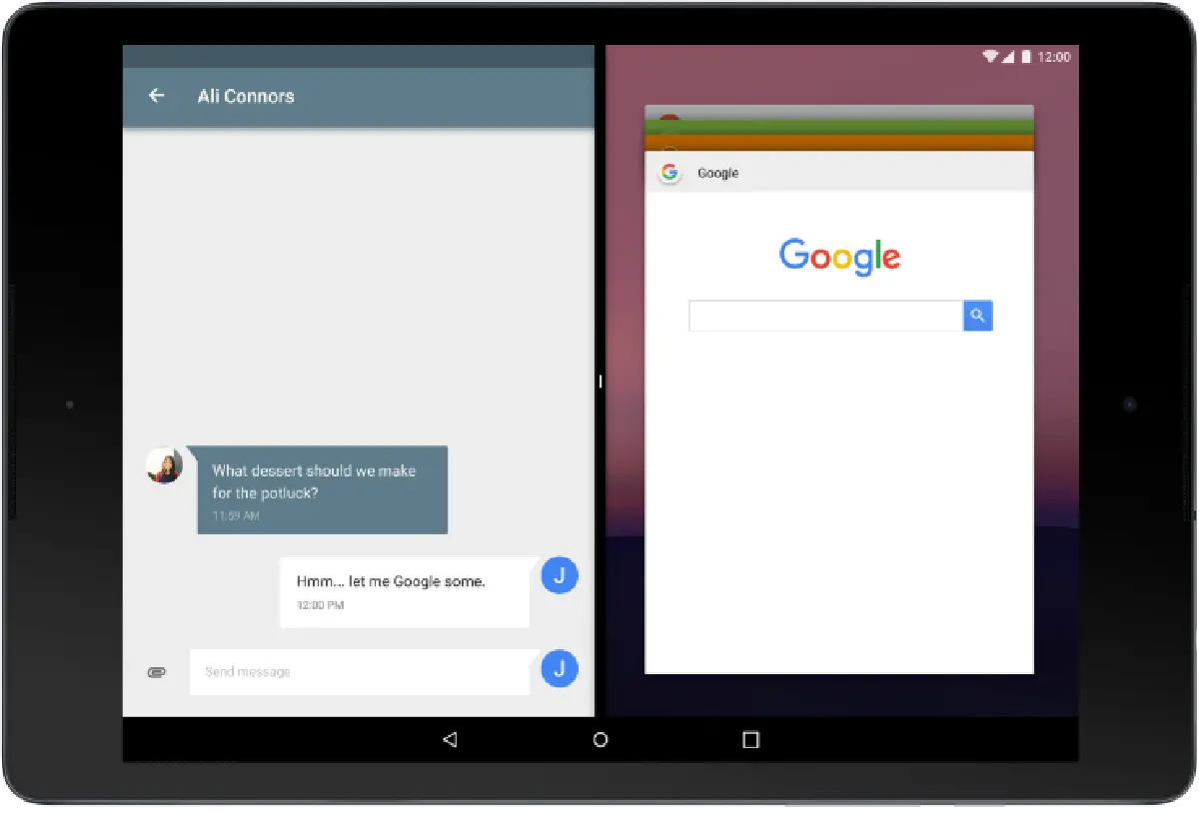
Task: Tap the Wi-Fi indicator in status bar
Action: 990,57
